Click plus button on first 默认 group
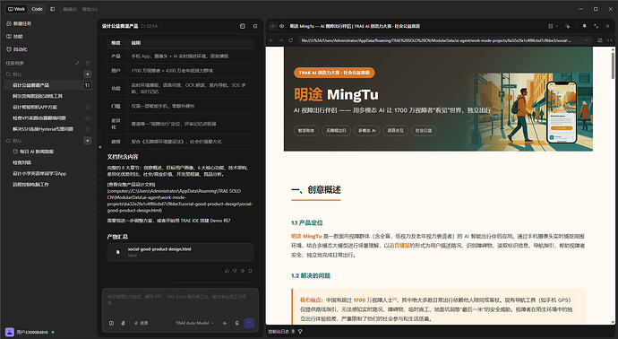The image size is (618, 339). [x=88, y=74]
